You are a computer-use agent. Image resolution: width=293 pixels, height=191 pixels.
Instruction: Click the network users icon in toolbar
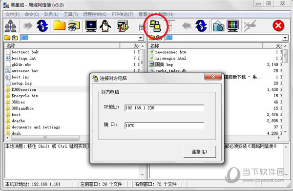coord(11,26)
